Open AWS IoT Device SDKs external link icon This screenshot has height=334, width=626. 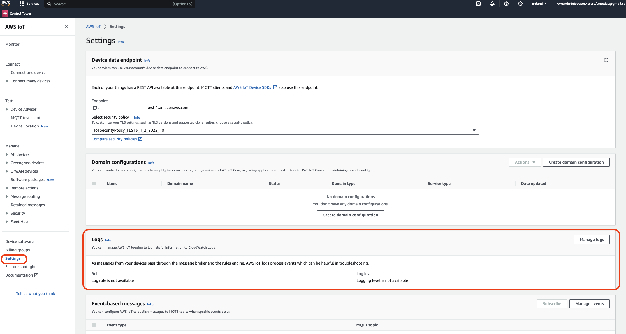(275, 87)
